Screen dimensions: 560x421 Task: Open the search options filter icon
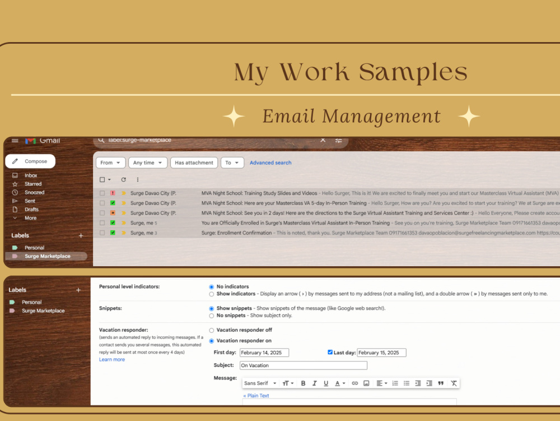coord(339,141)
